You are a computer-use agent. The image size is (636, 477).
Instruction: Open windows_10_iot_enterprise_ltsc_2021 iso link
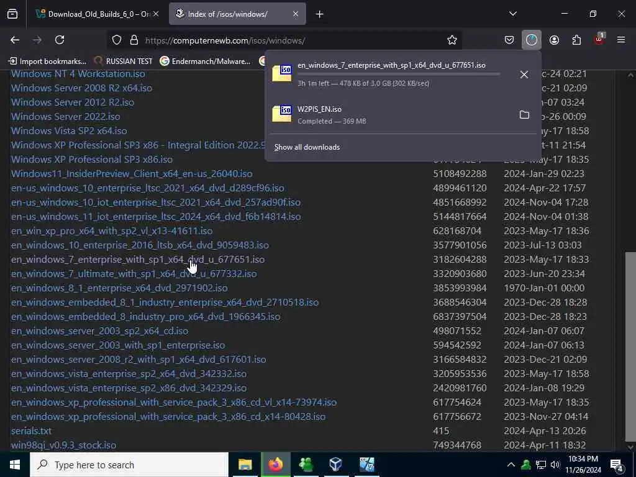(x=156, y=202)
